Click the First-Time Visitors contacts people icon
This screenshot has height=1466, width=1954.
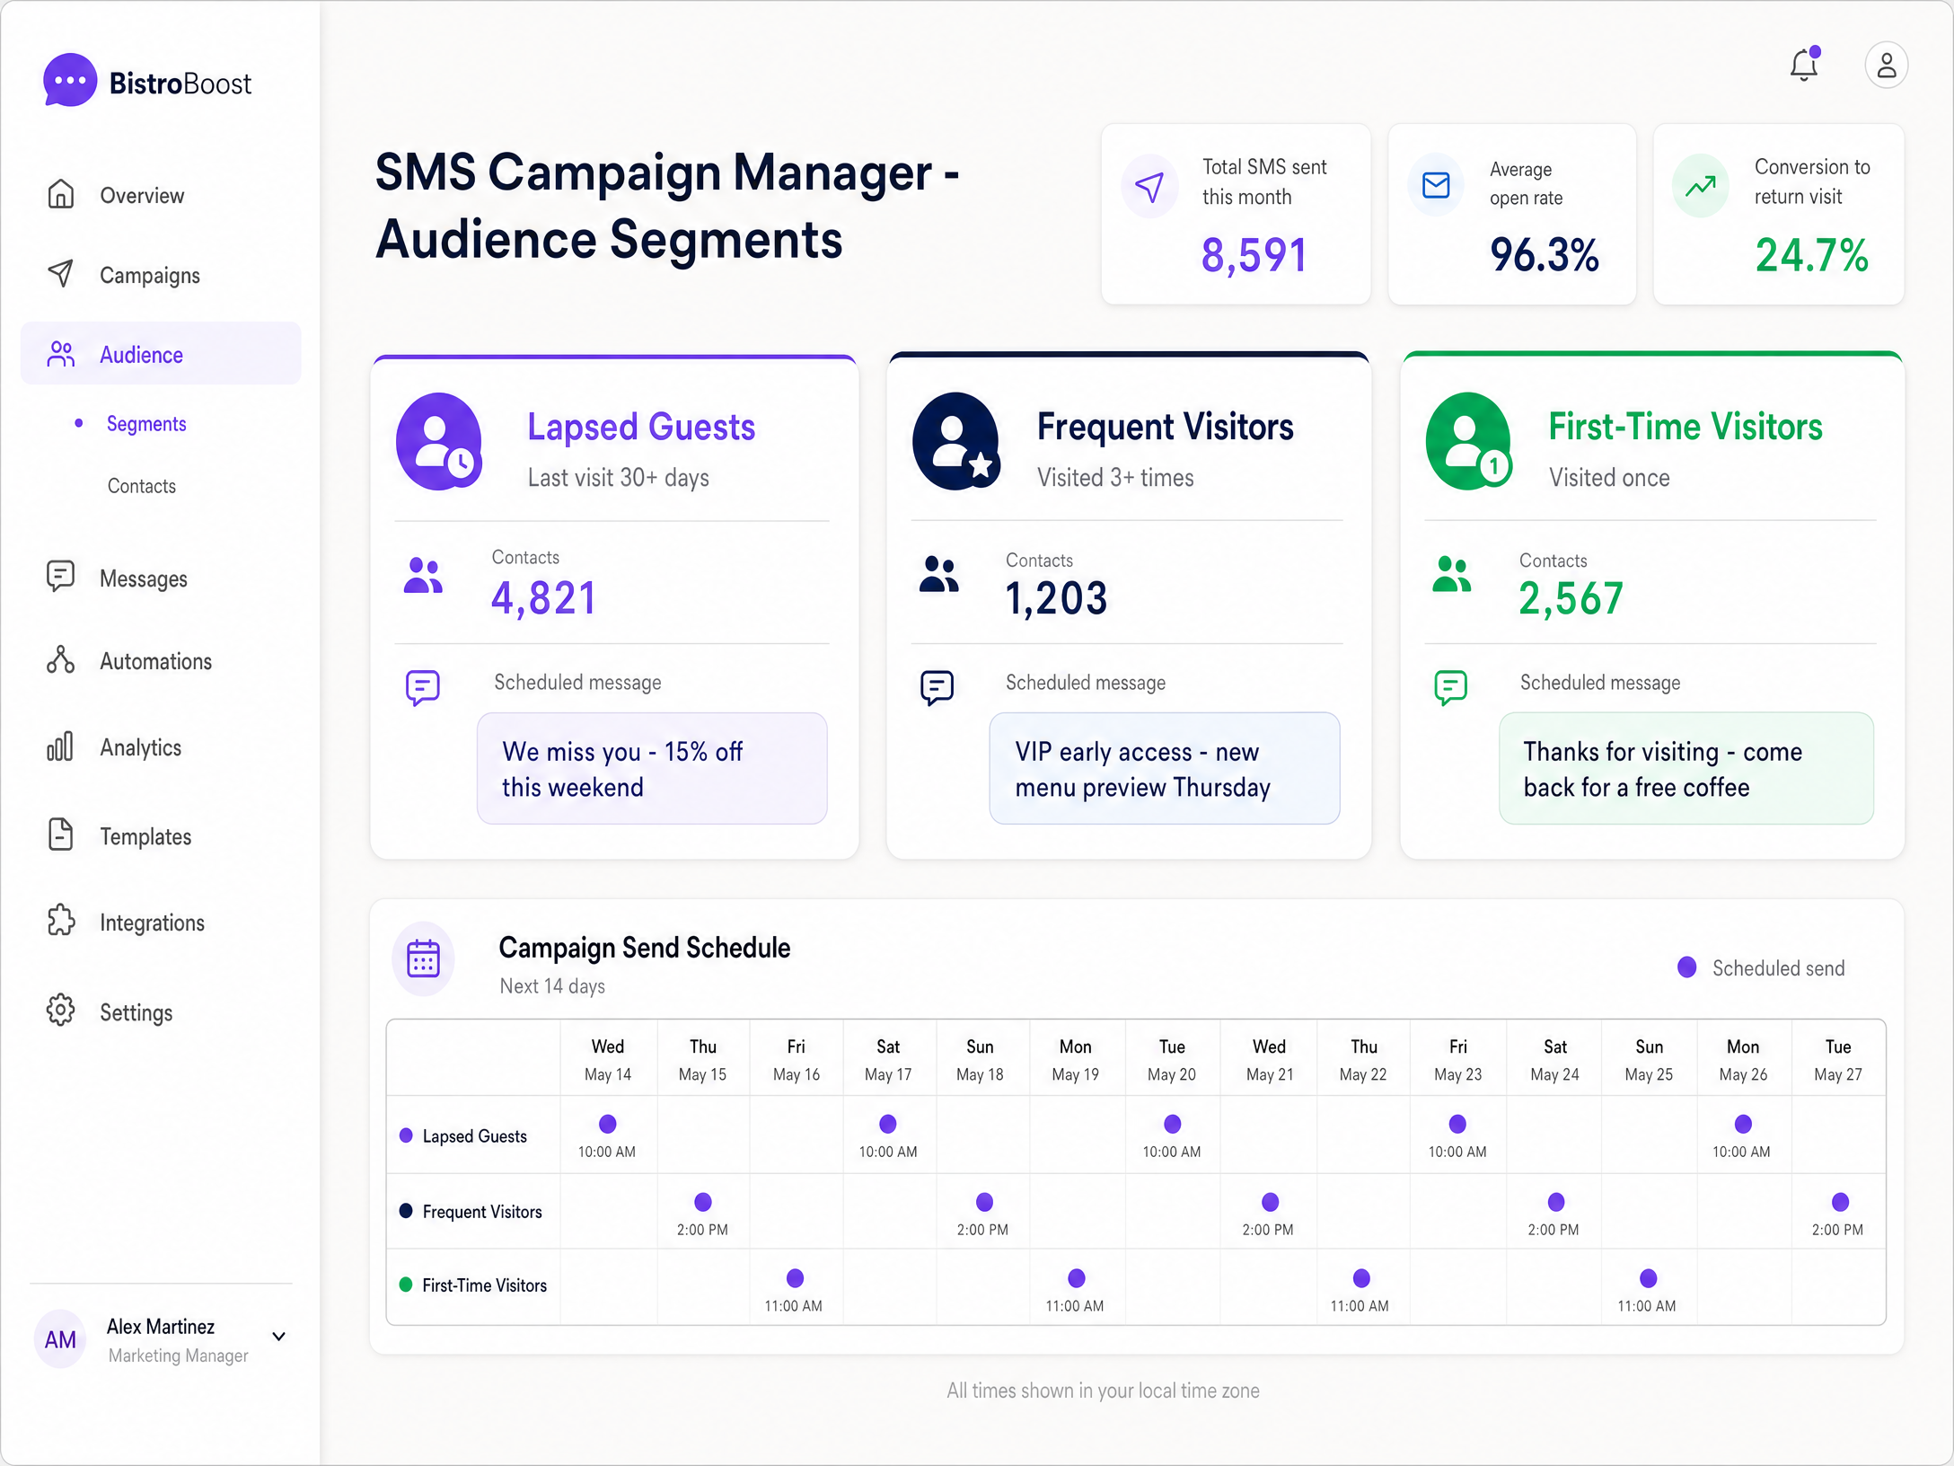point(1451,574)
